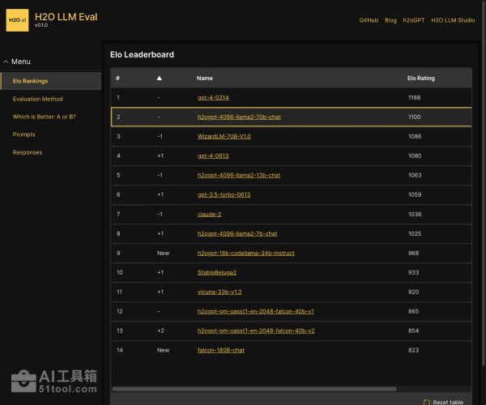This screenshot has width=486, height=405.
Task: Select the WizardLM-70B-V1.0 link
Action: pos(224,136)
